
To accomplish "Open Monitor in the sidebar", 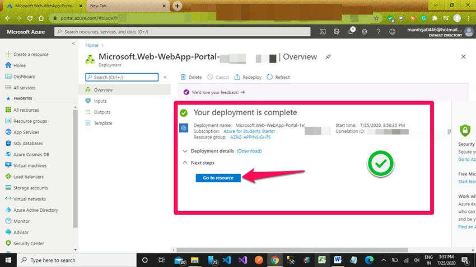I will coord(17,221).
